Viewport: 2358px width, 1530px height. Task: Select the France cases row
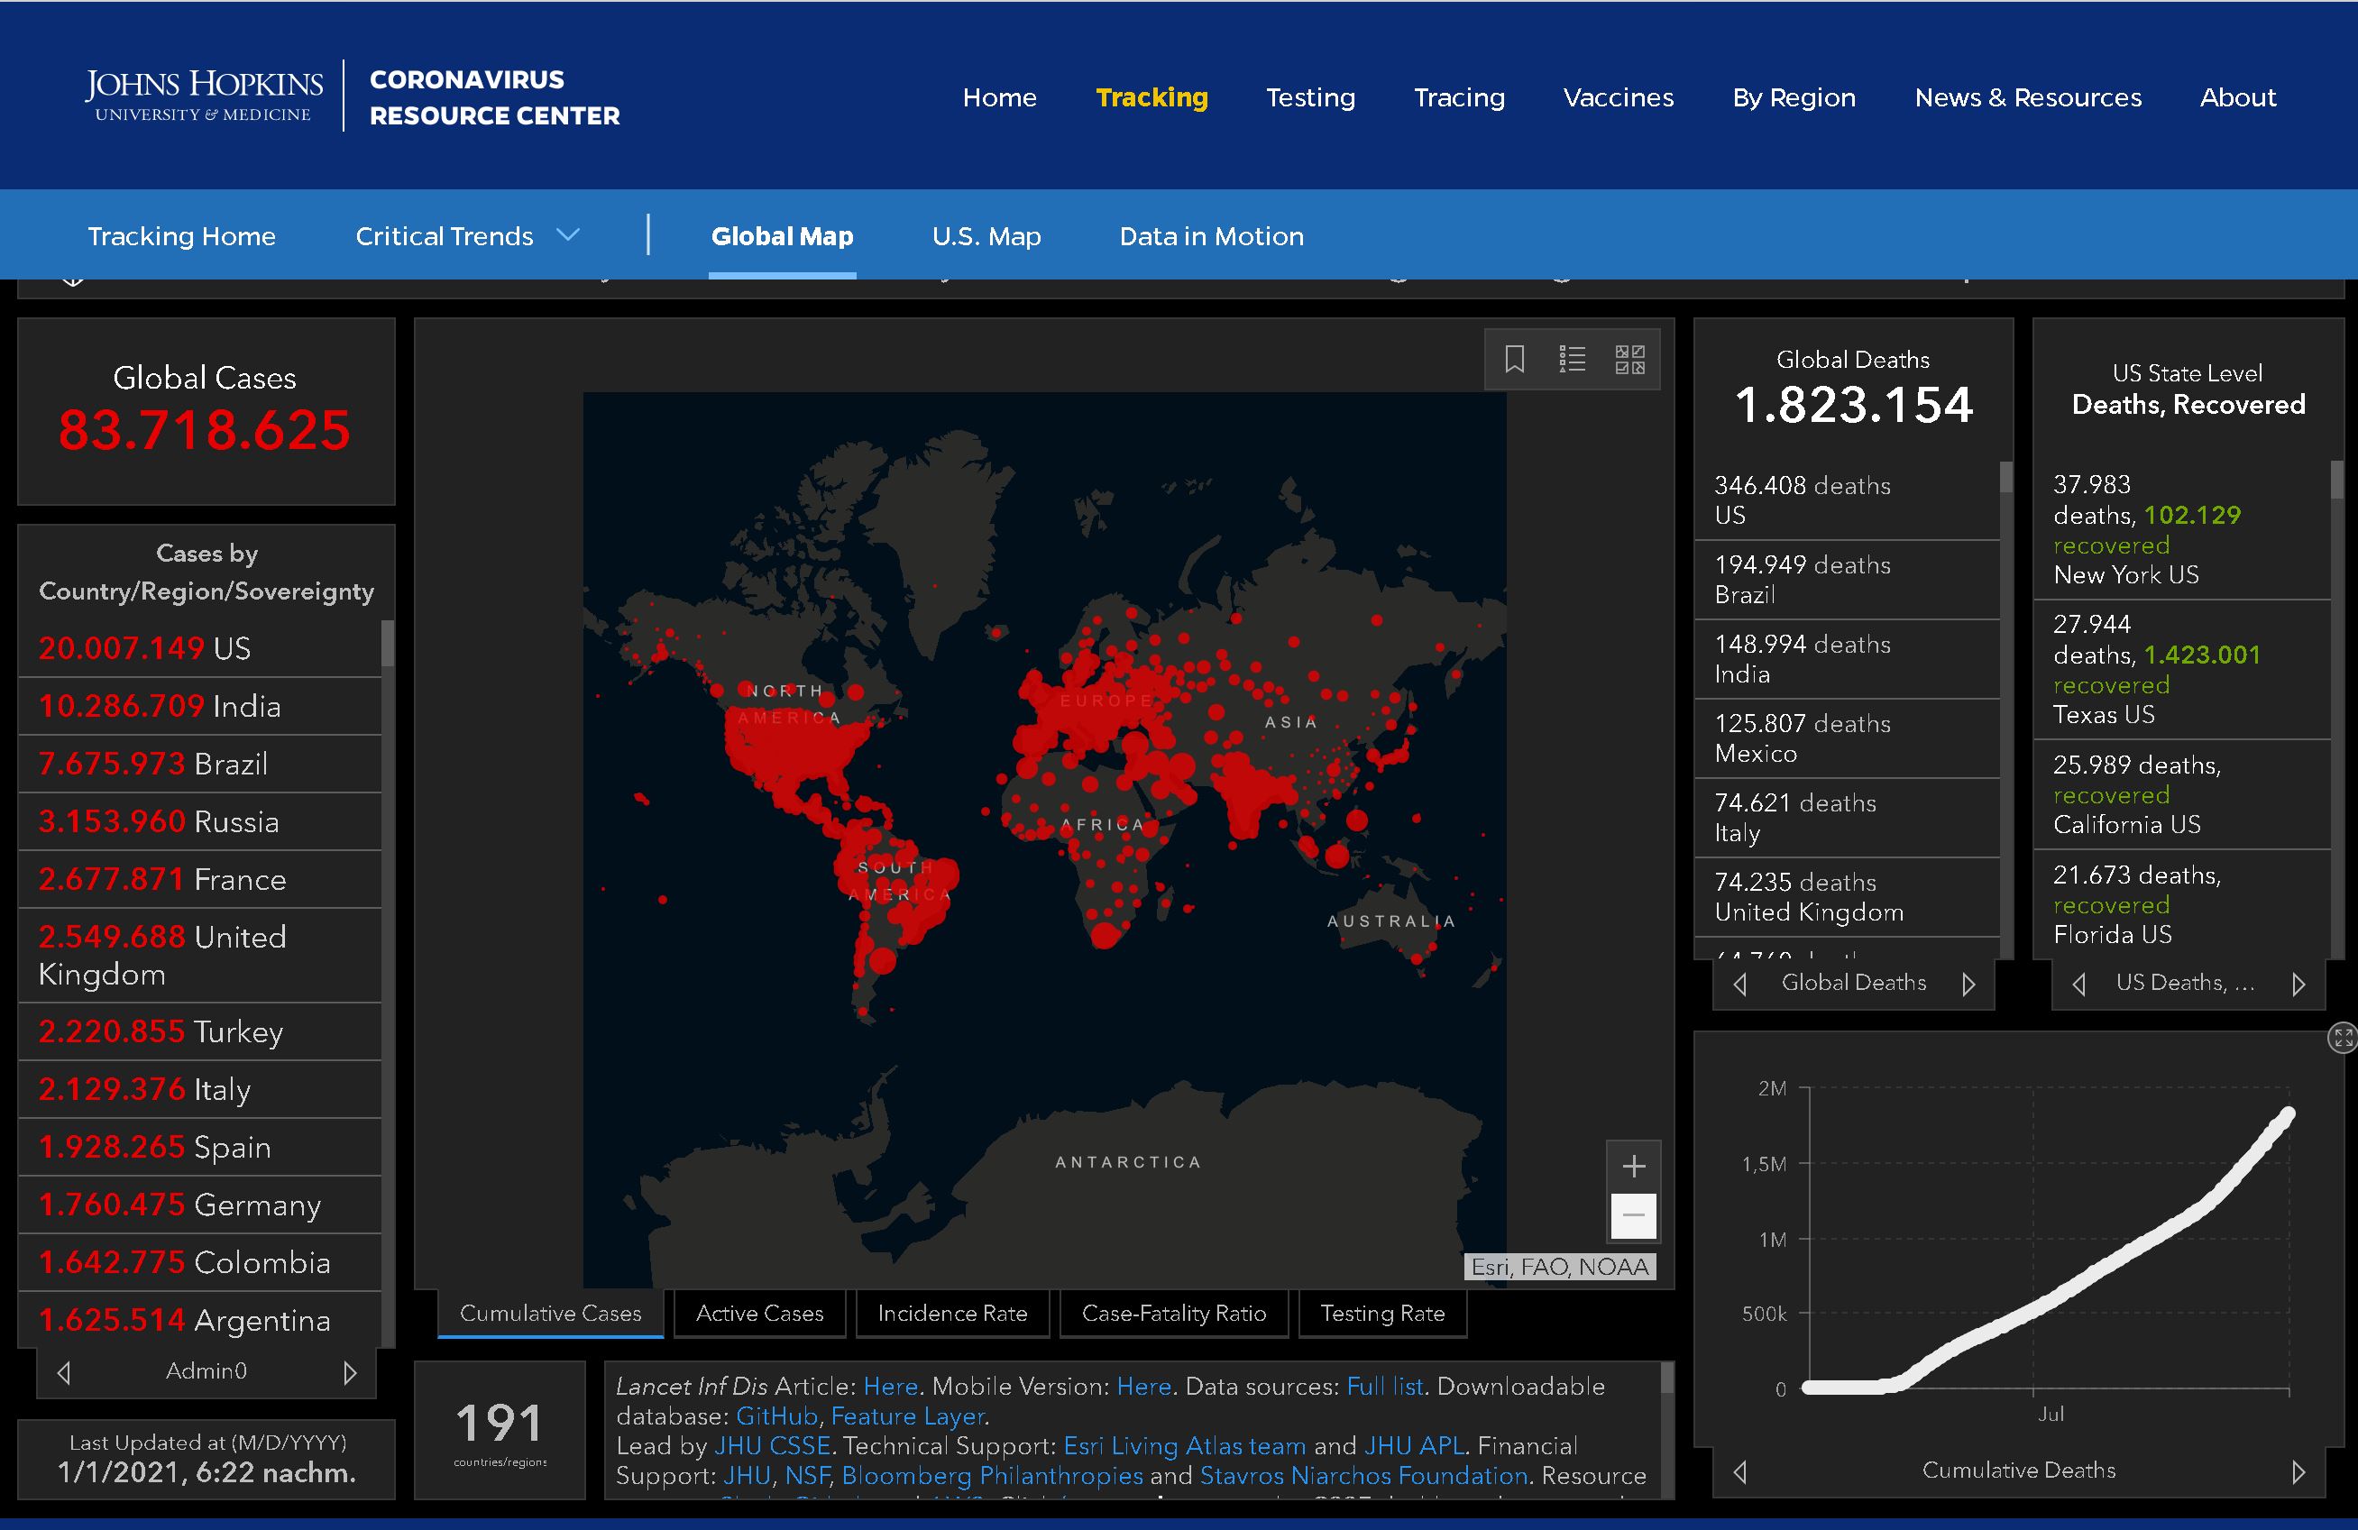tap(200, 879)
